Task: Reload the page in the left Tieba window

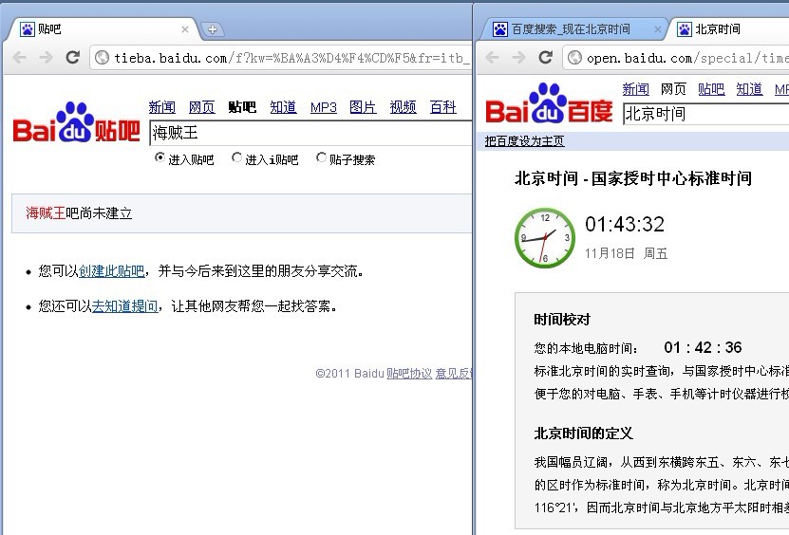Action: [x=73, y=57]
